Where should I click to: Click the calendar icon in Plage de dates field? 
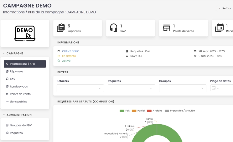pyautogui.click(x=214, y=88)
